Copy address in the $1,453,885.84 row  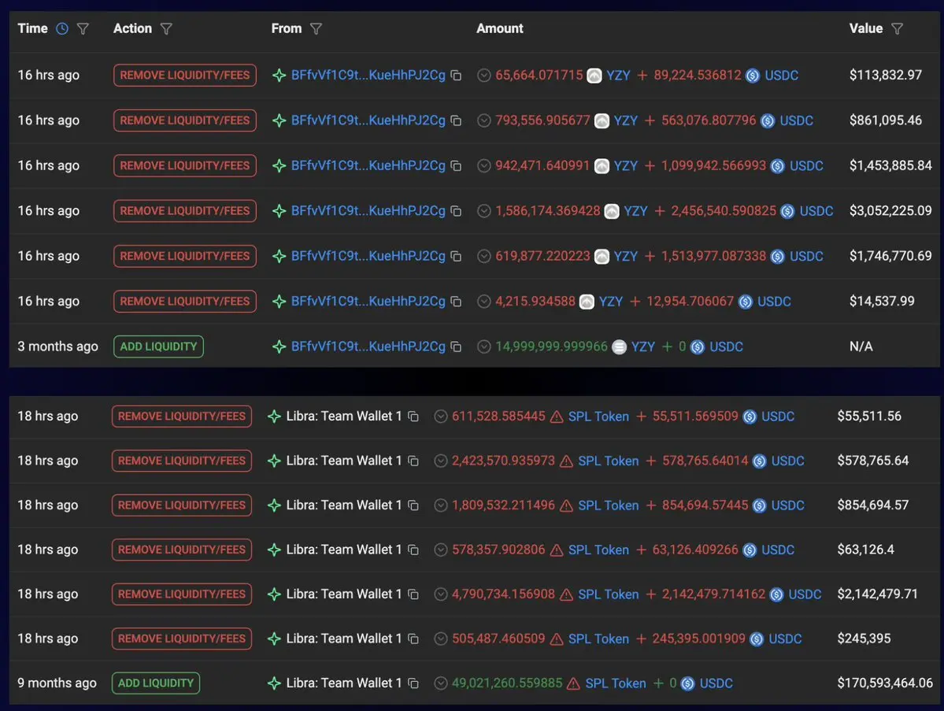click(x=457, y=165)
